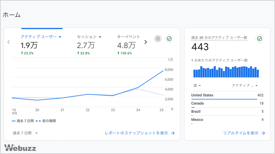275x154 pixels.
Task: Click the 前の期間 legend entry
Action: (46, 121)
